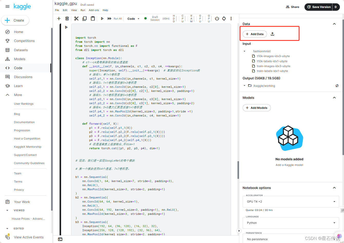Click the Save Version button

[x=319, y=7]
